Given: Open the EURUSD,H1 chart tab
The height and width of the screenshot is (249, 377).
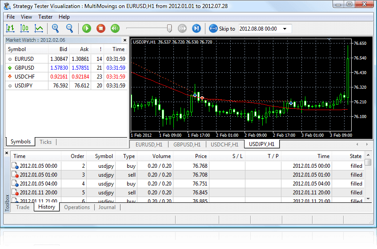Looking at the screenshot, I should coord(149,144).
